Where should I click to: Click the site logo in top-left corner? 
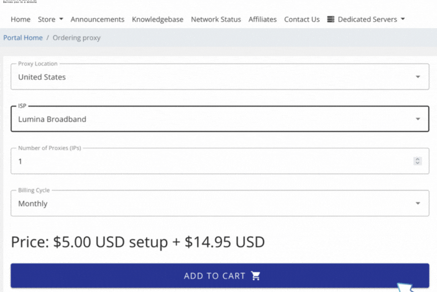point(20,2)
